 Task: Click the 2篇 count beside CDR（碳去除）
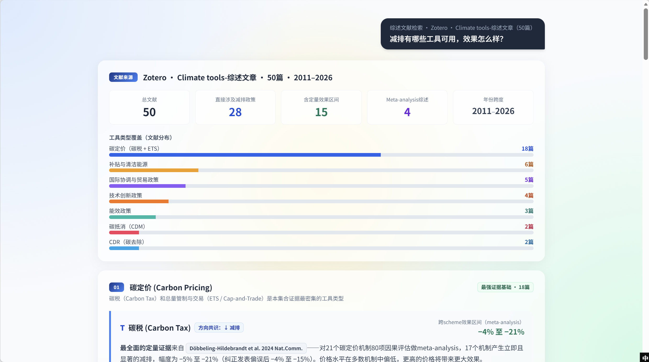(529, 242)
